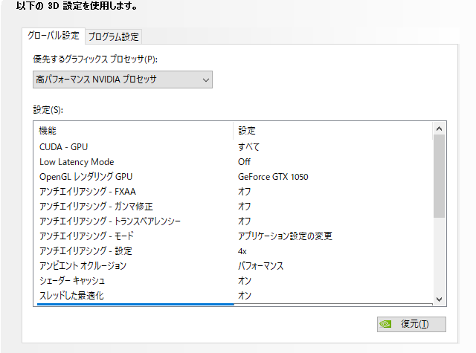
Task: Click the settings list scroll-up arrow
Action: pyautogui.click(x=439, y=129)
